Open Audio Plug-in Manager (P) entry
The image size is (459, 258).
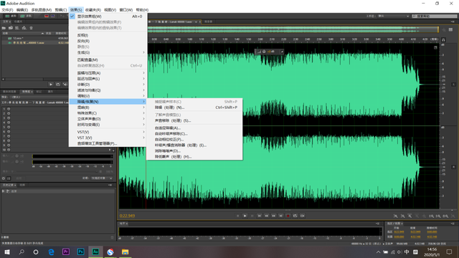pyautogui.click(x=108, y=143)
